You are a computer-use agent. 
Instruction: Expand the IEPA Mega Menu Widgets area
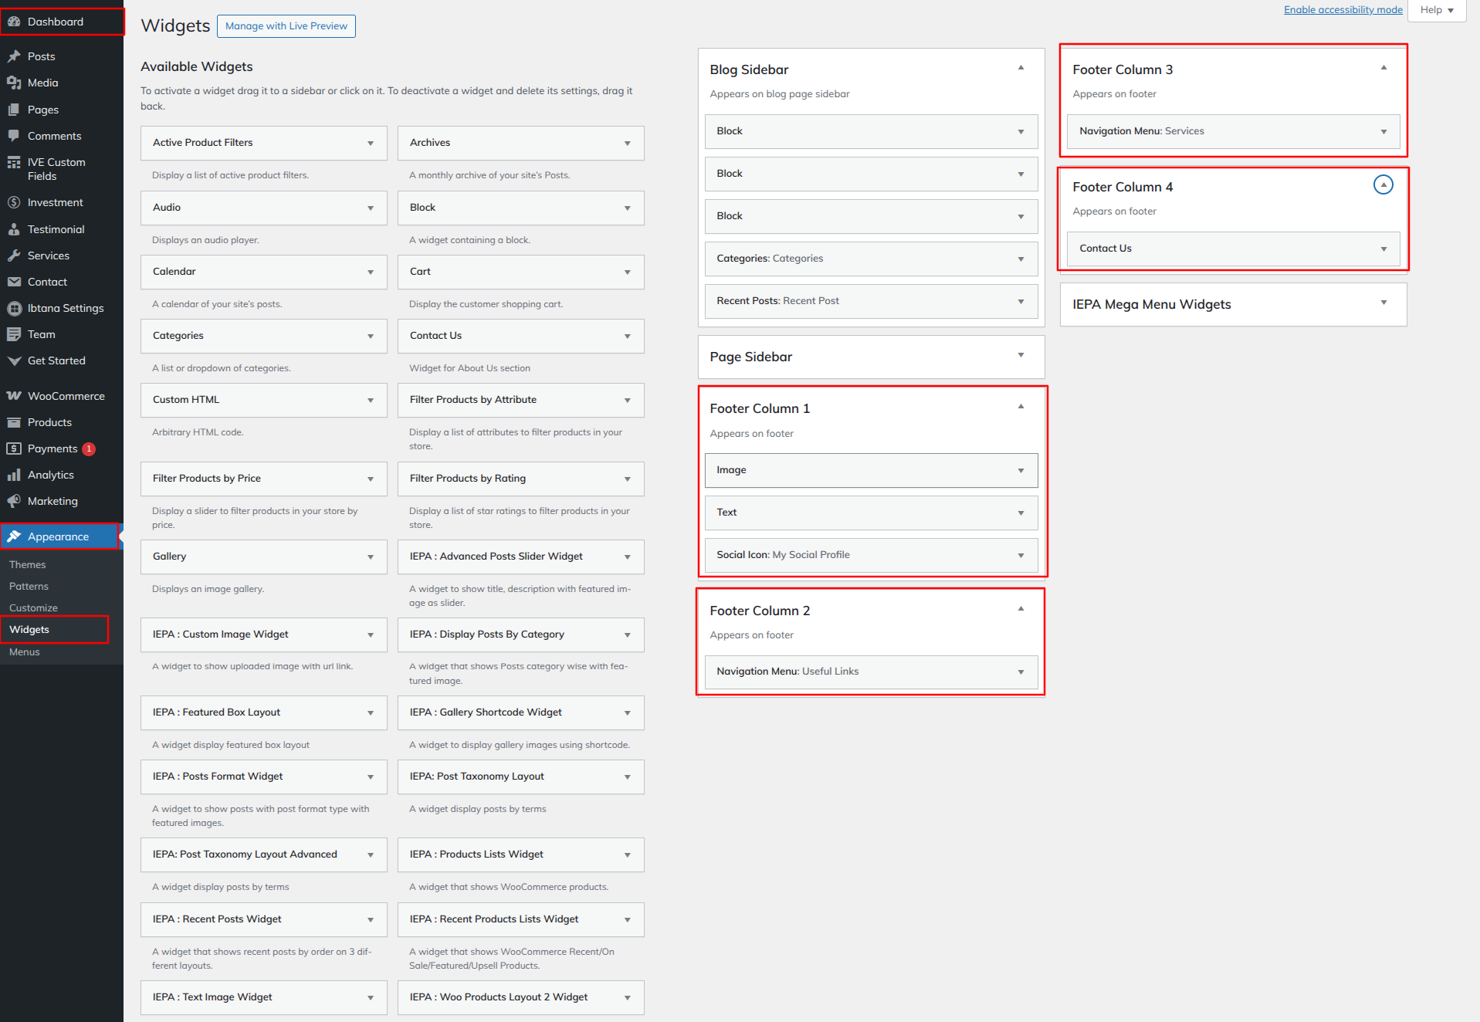coord(1383,303)
